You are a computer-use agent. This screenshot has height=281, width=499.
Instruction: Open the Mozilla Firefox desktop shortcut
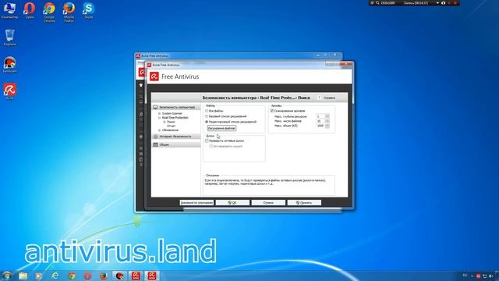coord(69,12)
